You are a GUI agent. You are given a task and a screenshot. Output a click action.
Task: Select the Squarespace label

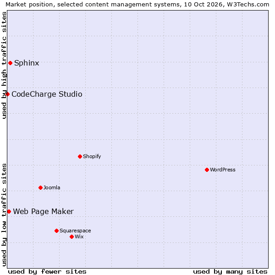click(75, 231)
